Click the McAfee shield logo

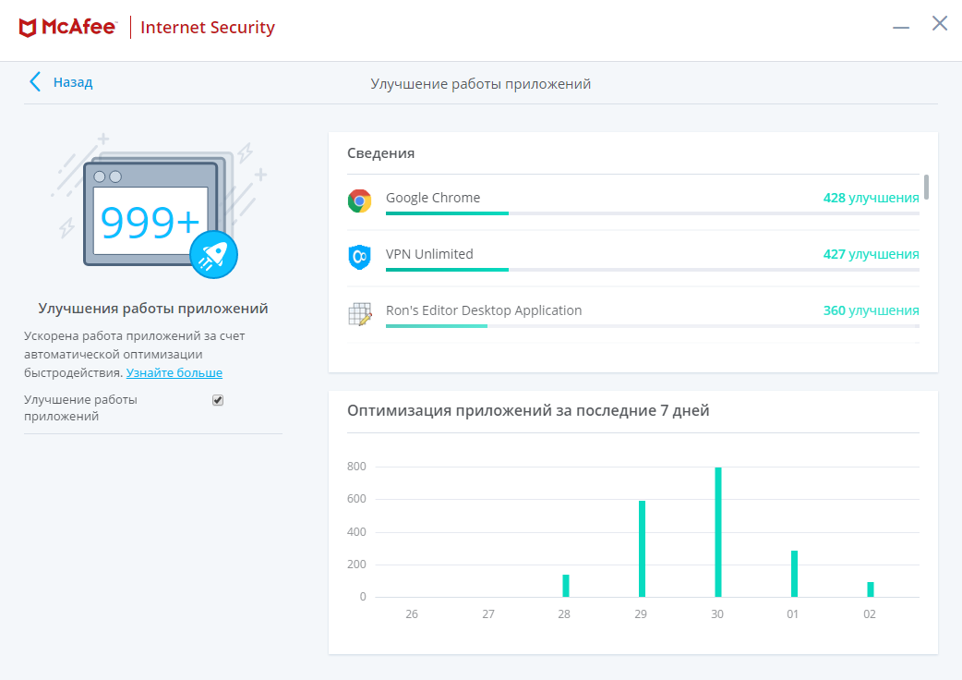tap(28, 28)
